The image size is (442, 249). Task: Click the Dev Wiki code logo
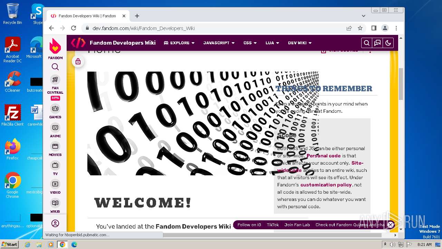tap(78, 43)
